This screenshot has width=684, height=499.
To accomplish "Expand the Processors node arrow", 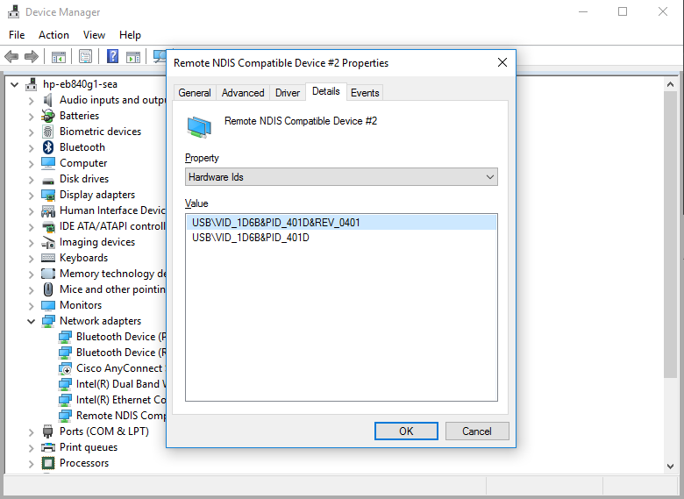I will 31,464.
